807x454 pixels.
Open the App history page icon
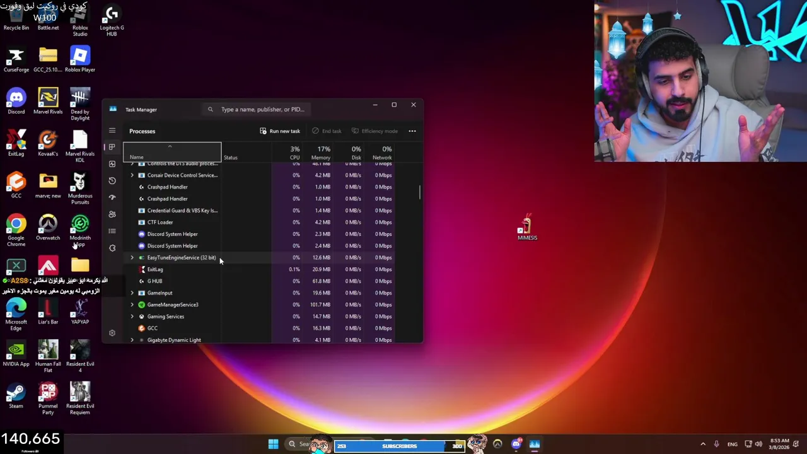(112, 180)
